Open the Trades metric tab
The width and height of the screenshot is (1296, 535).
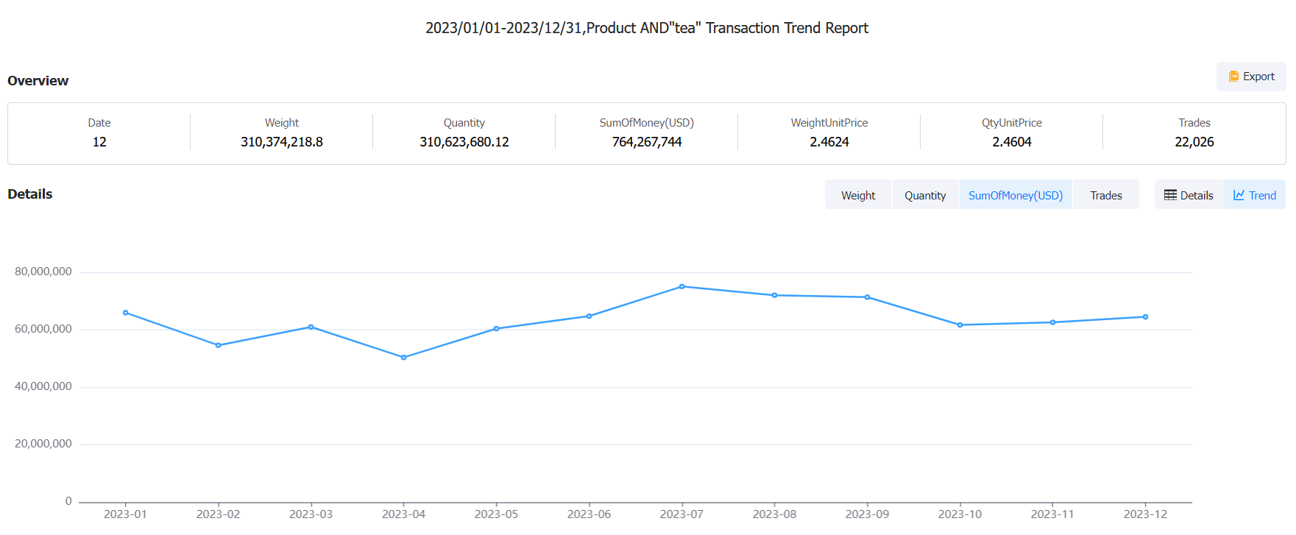pos(1105,195)
